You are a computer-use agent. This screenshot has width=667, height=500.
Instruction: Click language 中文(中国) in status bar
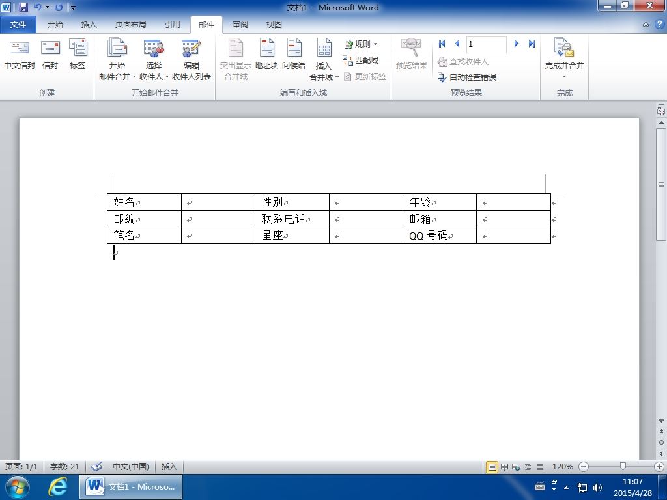pos(131,466)
